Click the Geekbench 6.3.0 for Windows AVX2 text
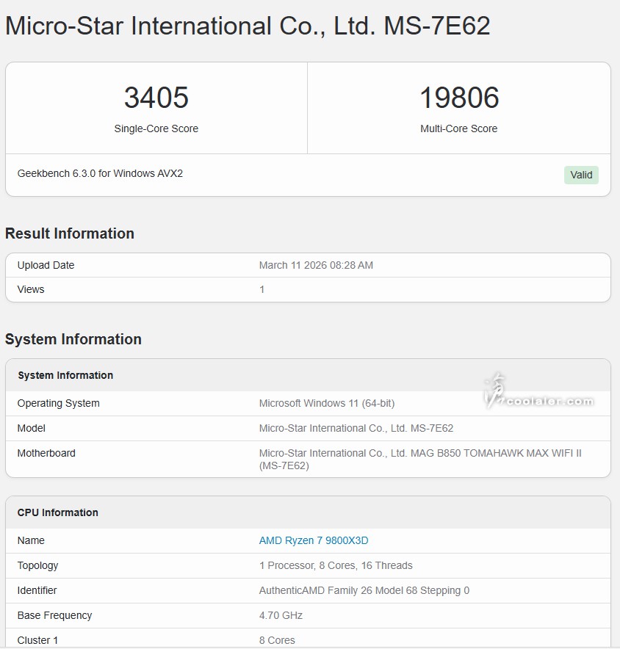The height and width of the screenshot is (649, 620). tap(100, 174)
